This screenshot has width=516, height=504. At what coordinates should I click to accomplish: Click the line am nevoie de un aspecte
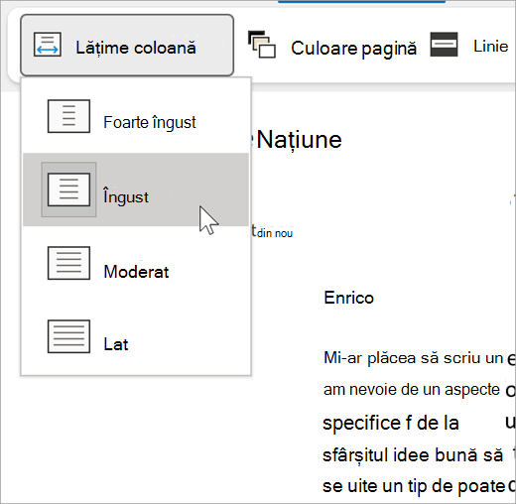[x=412, y=390]
